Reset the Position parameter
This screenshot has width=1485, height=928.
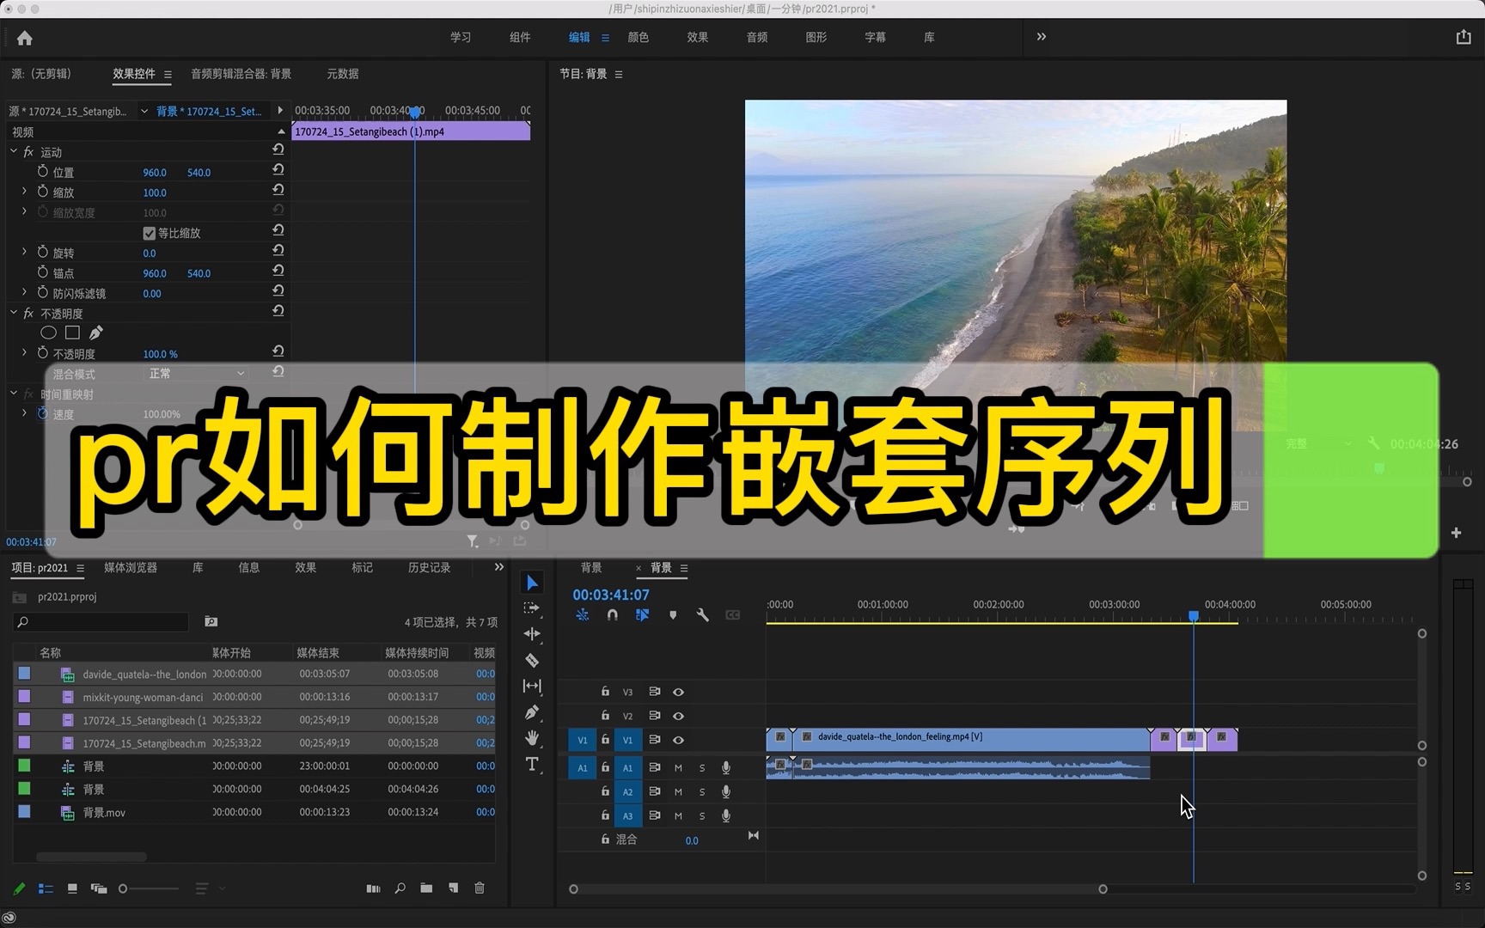tap(278, 170)
